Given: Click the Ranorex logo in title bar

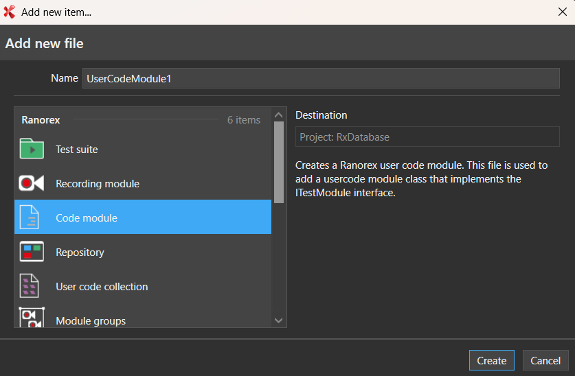Looking at the screenshot, I should coord(9,12).
